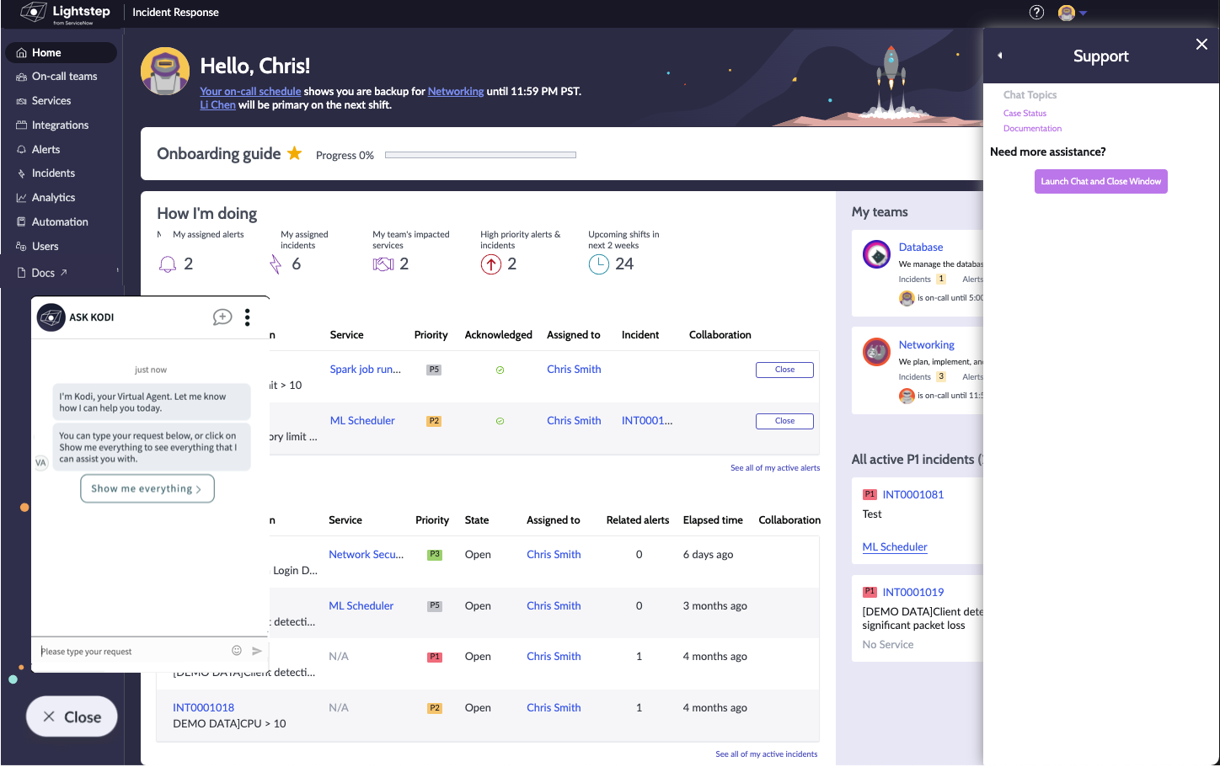
Task: Open the help question mark icon
Action: pos(1036,12)
